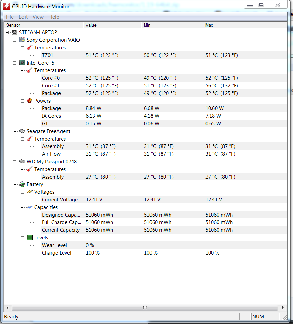
Task: Click the window resize grip corner
Action: (285, 317)
